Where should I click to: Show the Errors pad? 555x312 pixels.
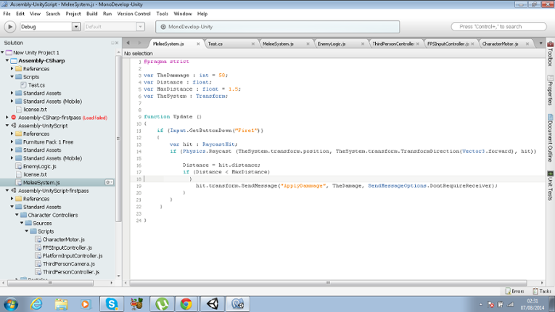(514, 291)
